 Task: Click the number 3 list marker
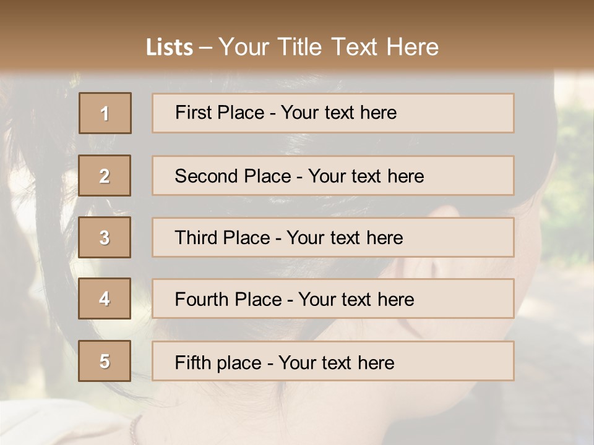point(105,237)
